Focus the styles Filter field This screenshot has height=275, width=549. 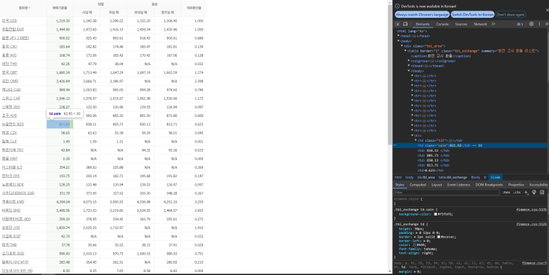coord(447,192)
